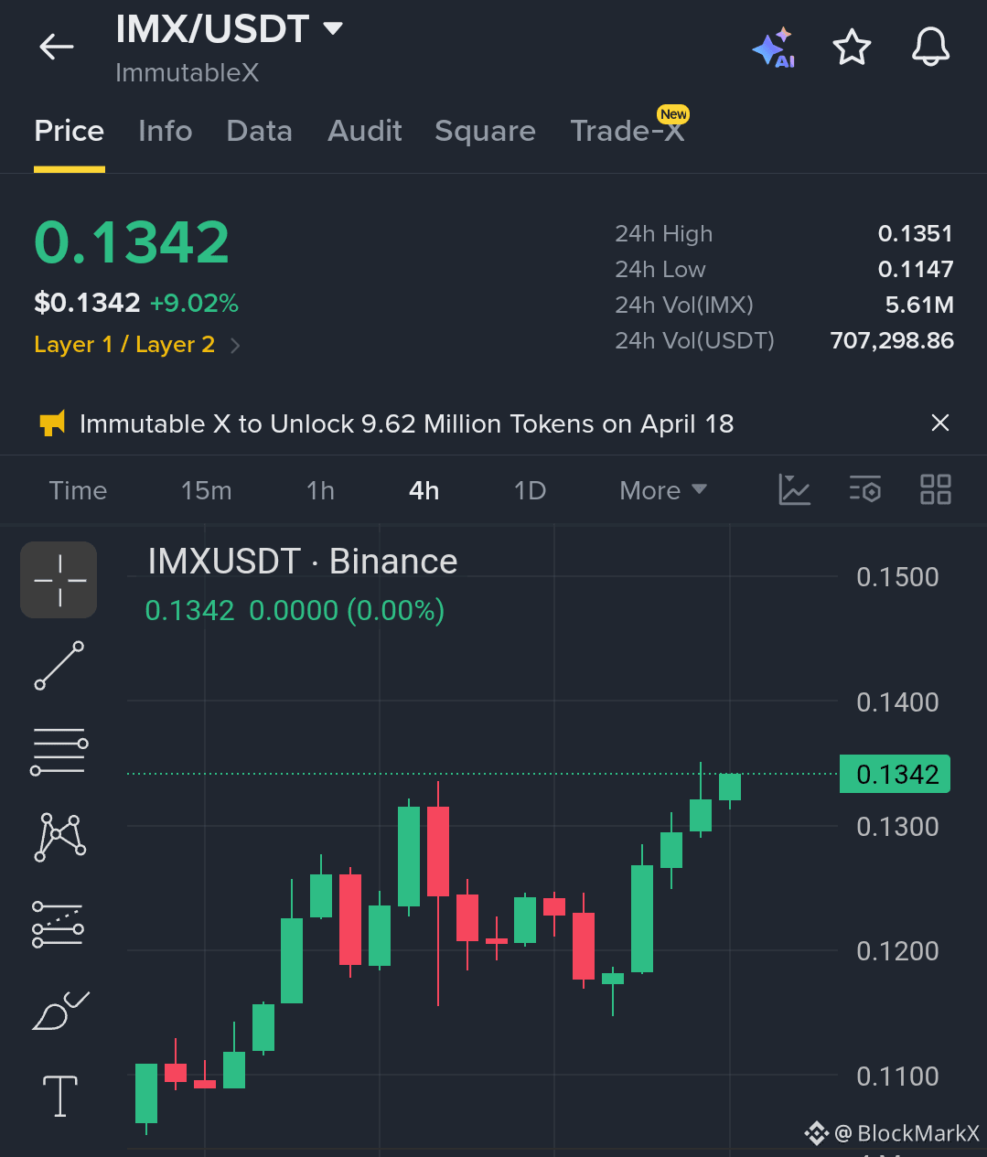Add IMX/USDT to favorites with star
Viewport: 987px width, 1157px height.
click(852, 47)
